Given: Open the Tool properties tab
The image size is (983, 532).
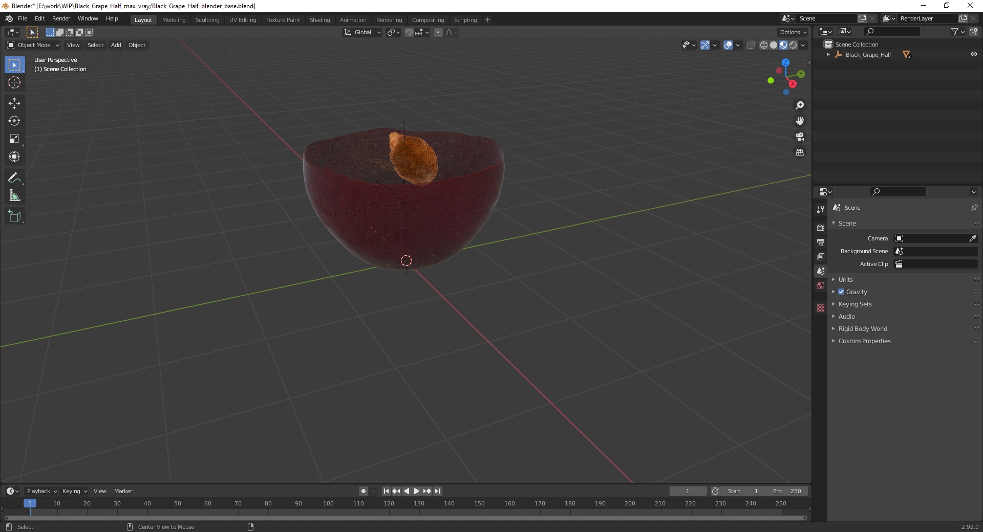Looking at the screenshot, I should (821, 210).
